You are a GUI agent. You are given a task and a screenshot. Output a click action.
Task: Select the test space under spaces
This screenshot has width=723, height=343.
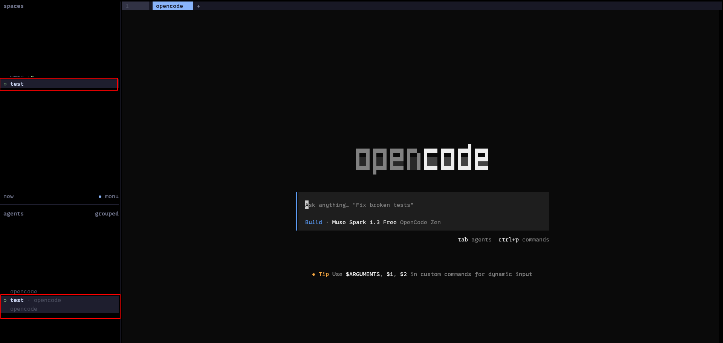[x=59, y=84]
